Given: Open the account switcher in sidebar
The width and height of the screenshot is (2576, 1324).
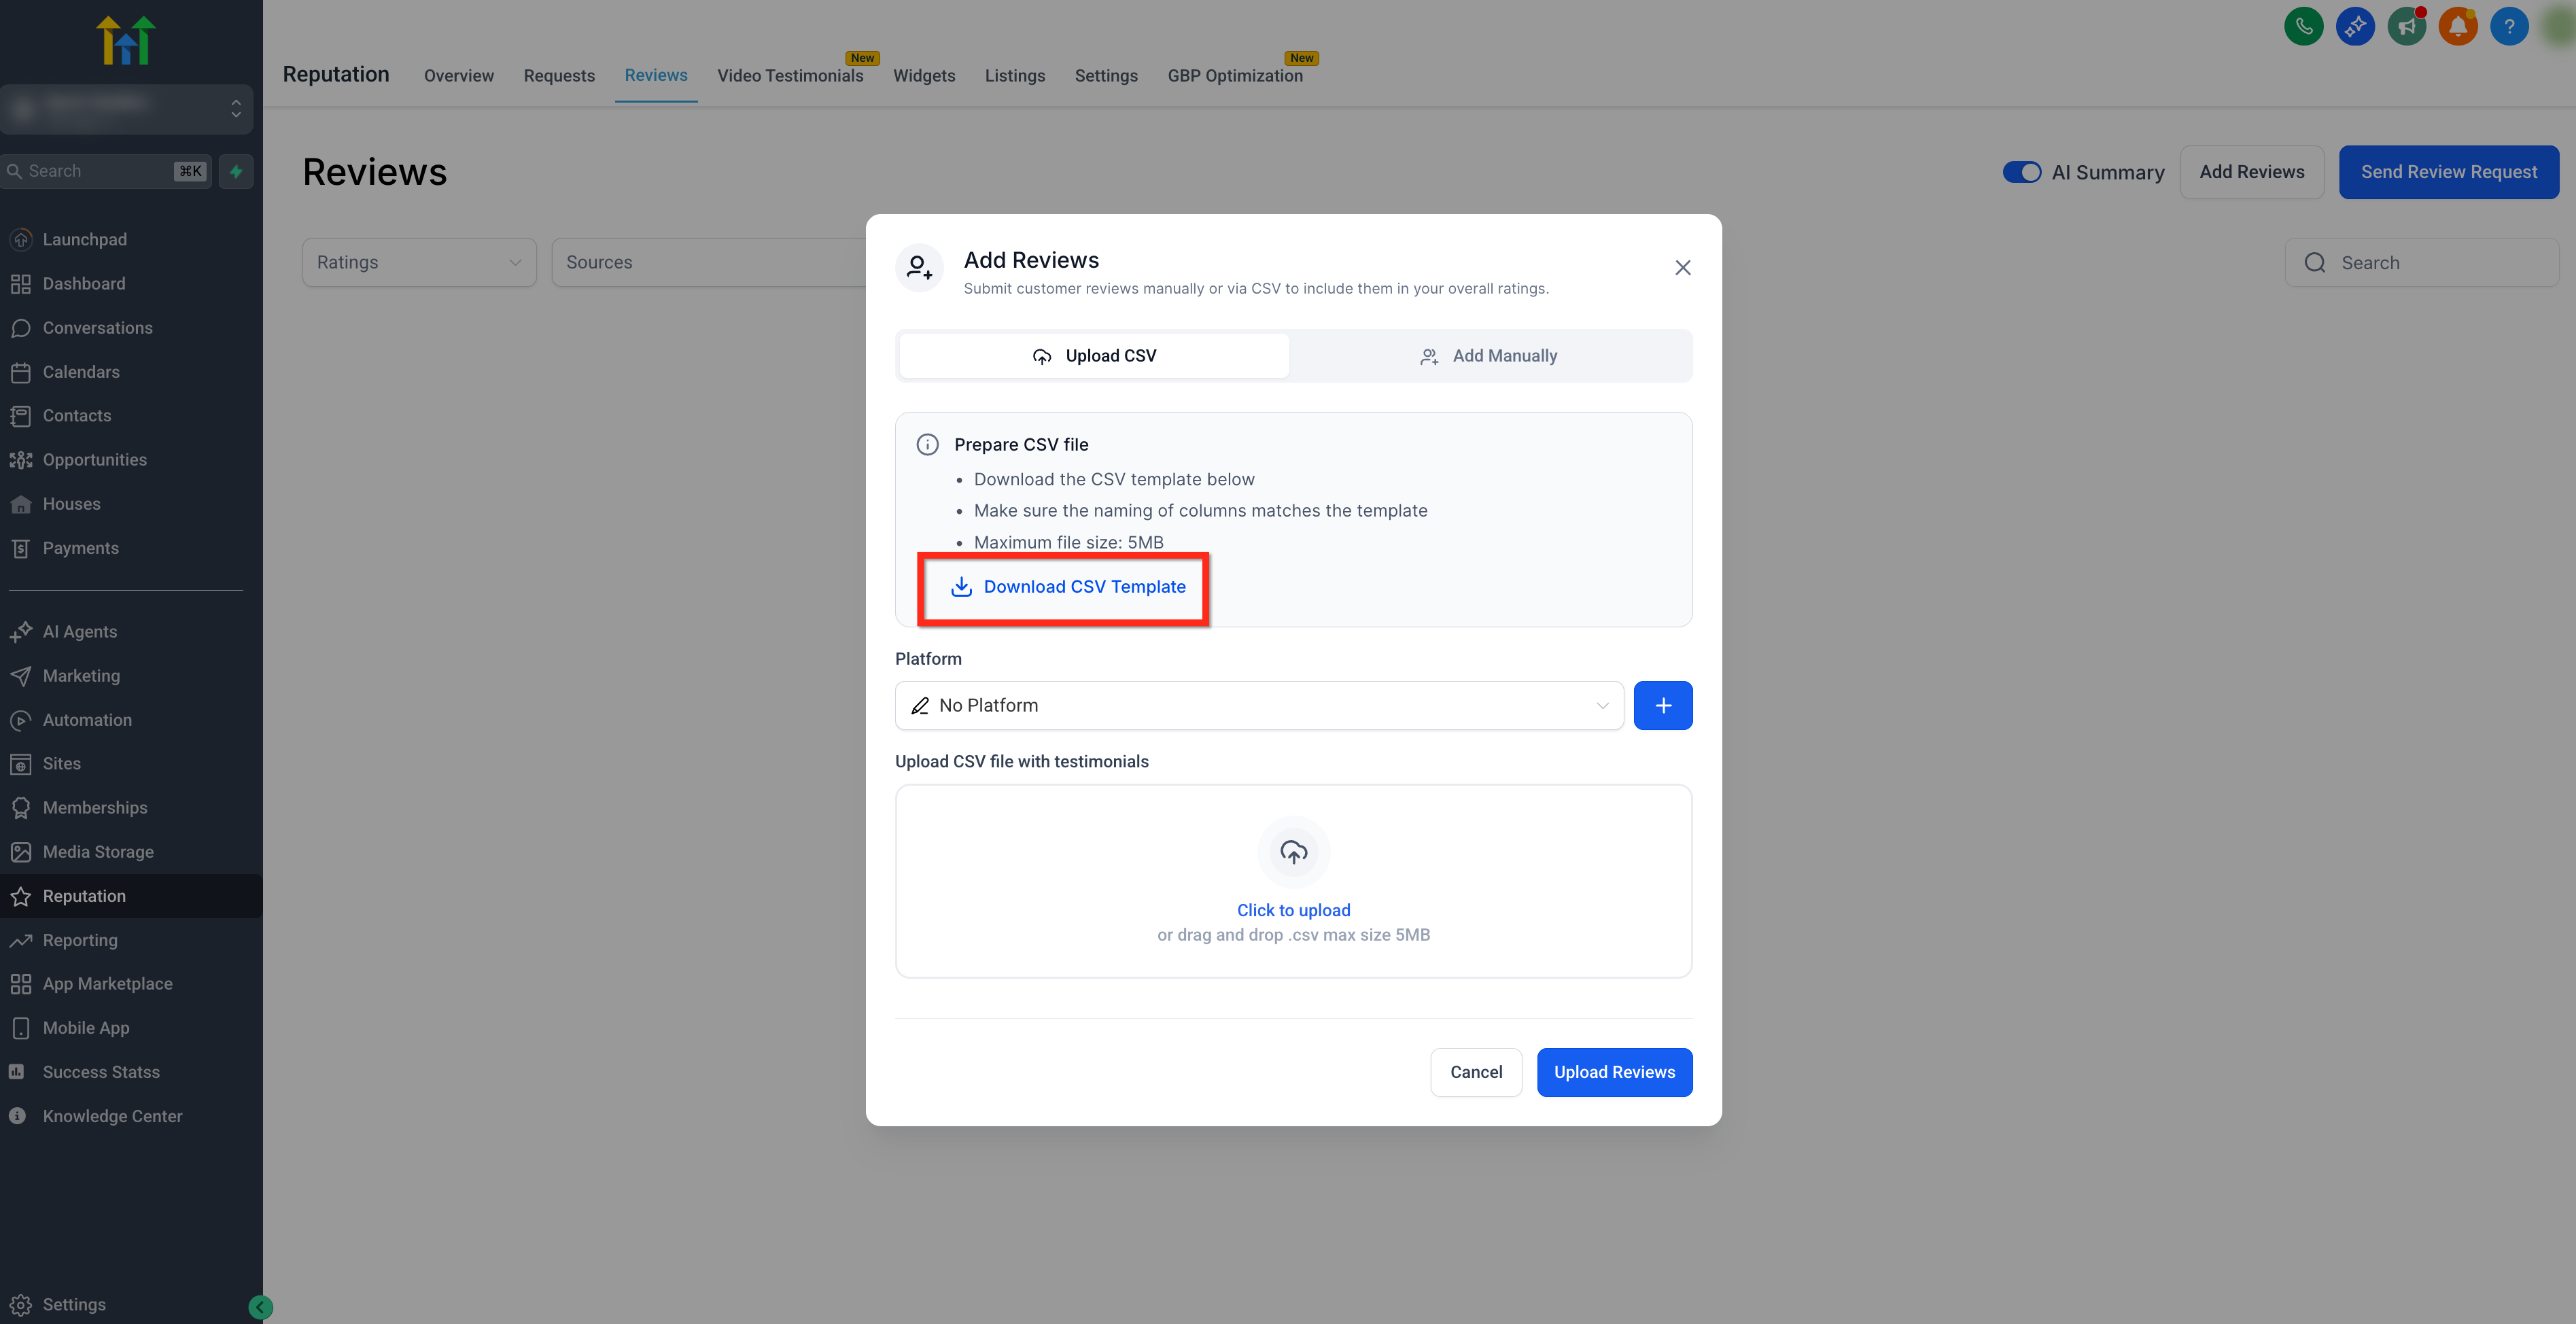Looking at the screenshot, I should pos(126,108).
